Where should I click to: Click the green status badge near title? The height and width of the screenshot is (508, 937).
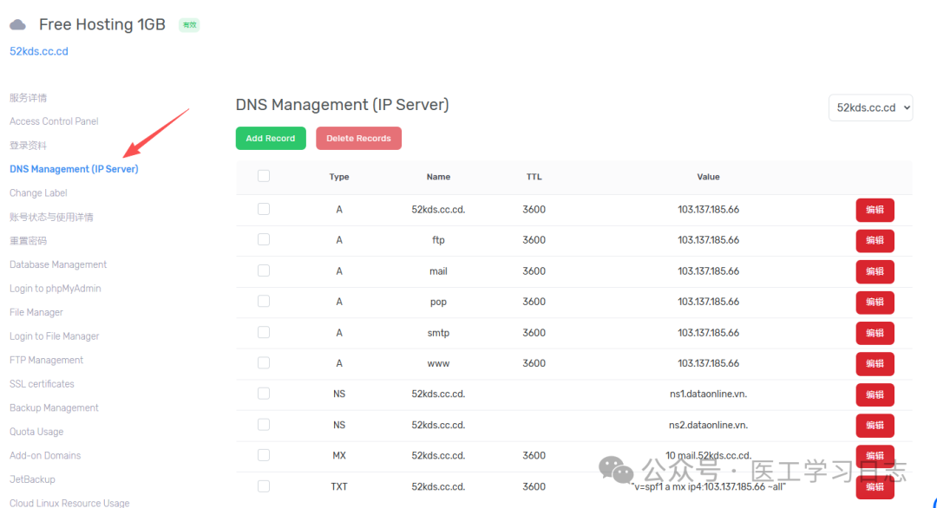point(189,25)
